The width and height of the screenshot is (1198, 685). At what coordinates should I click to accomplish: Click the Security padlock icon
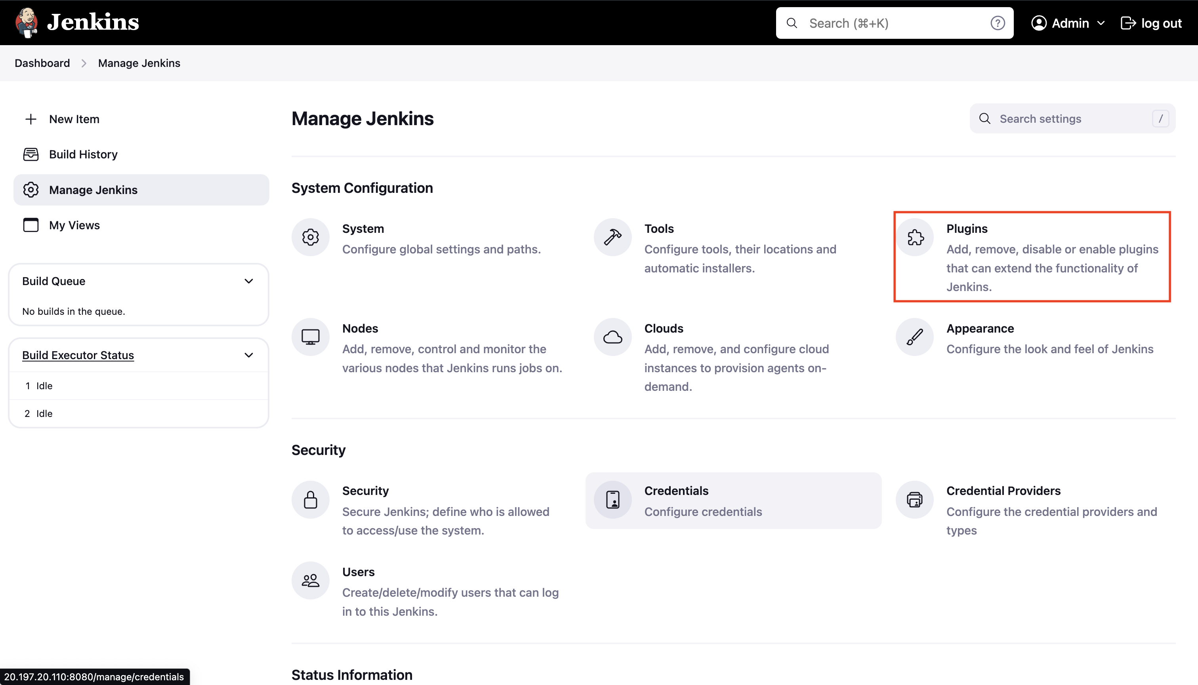(310, 500)
